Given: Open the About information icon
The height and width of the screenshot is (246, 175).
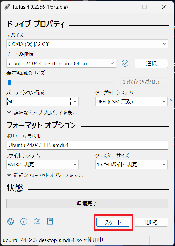Looking at the screenshot, I should pyautogui.click(x=24, y=221).
